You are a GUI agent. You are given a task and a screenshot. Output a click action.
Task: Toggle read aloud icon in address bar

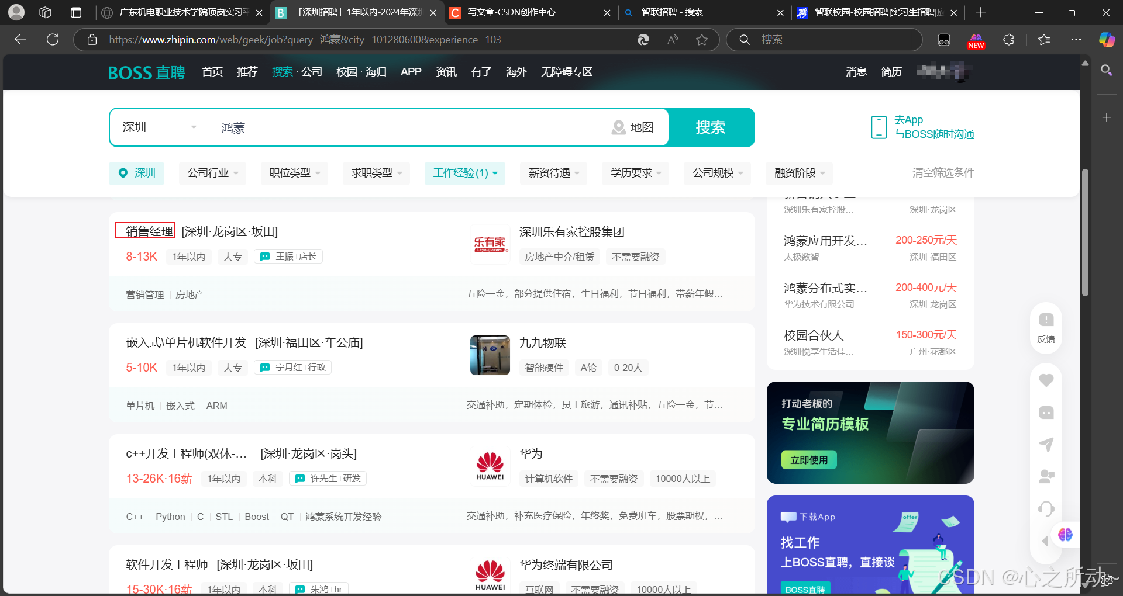[673, 40]
